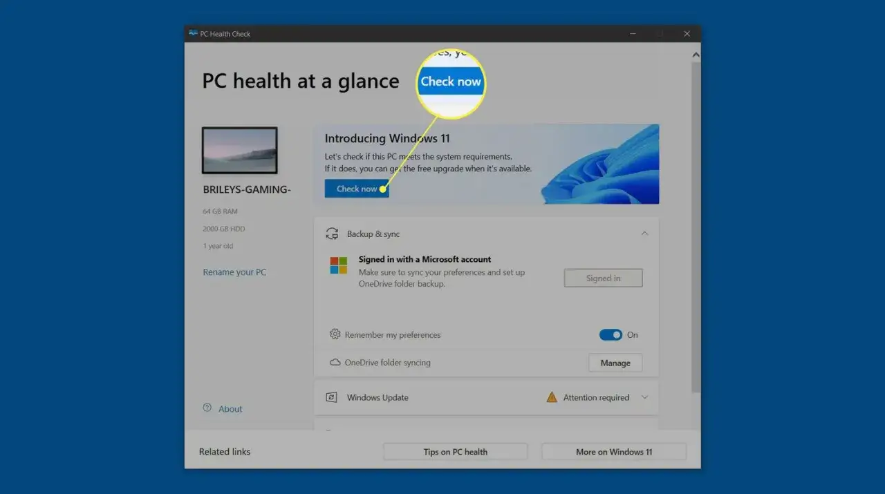Click the PC desktop thumbnail image
885x494 pixels.
pos(240,150)
